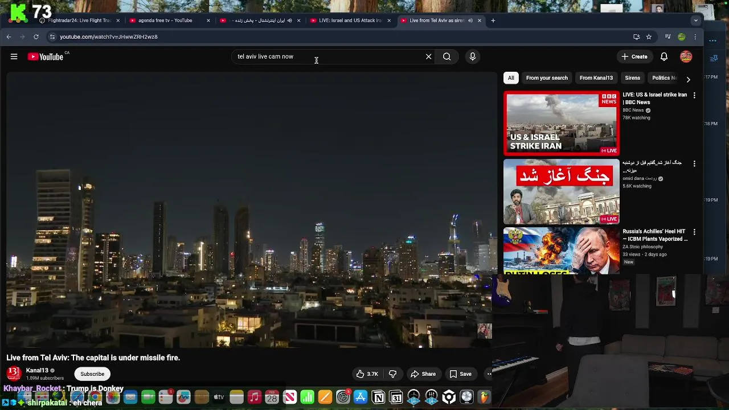Expand the tab search dropdown

695,20
